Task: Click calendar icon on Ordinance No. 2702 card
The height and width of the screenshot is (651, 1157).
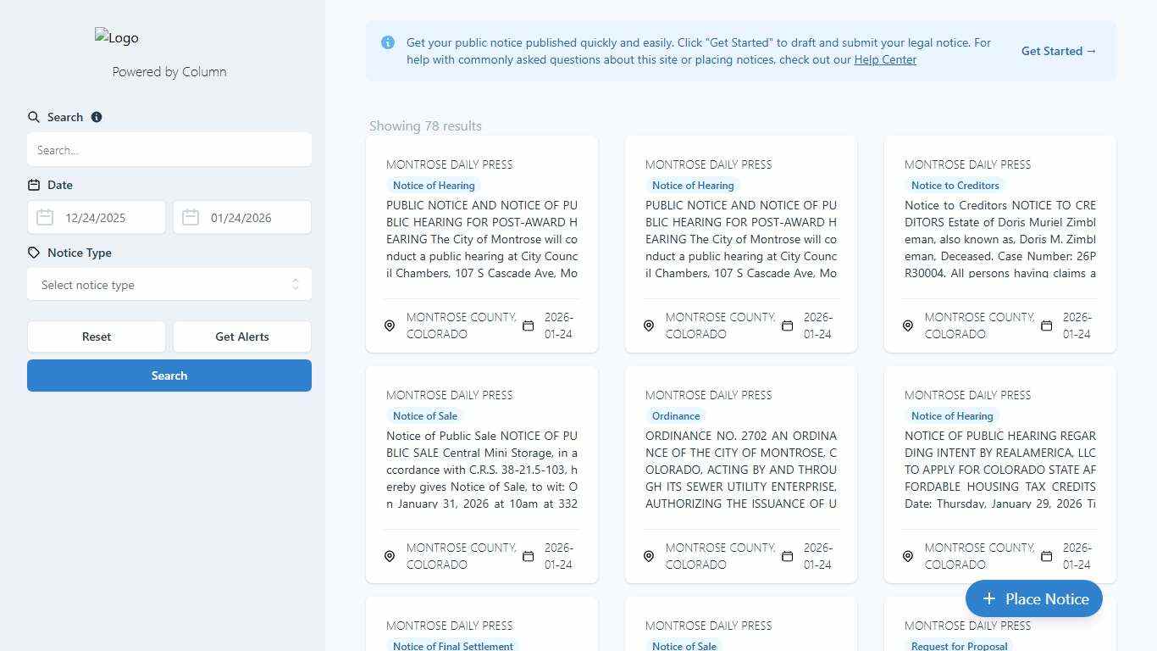Action: coord(787,556)
